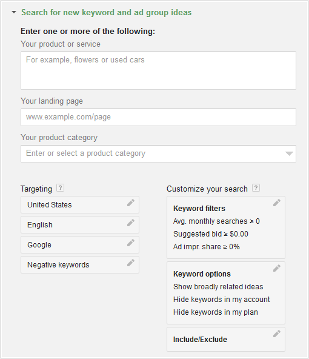309x359 pixels.
Task: Select the United States targeting row
Action: 80,205
